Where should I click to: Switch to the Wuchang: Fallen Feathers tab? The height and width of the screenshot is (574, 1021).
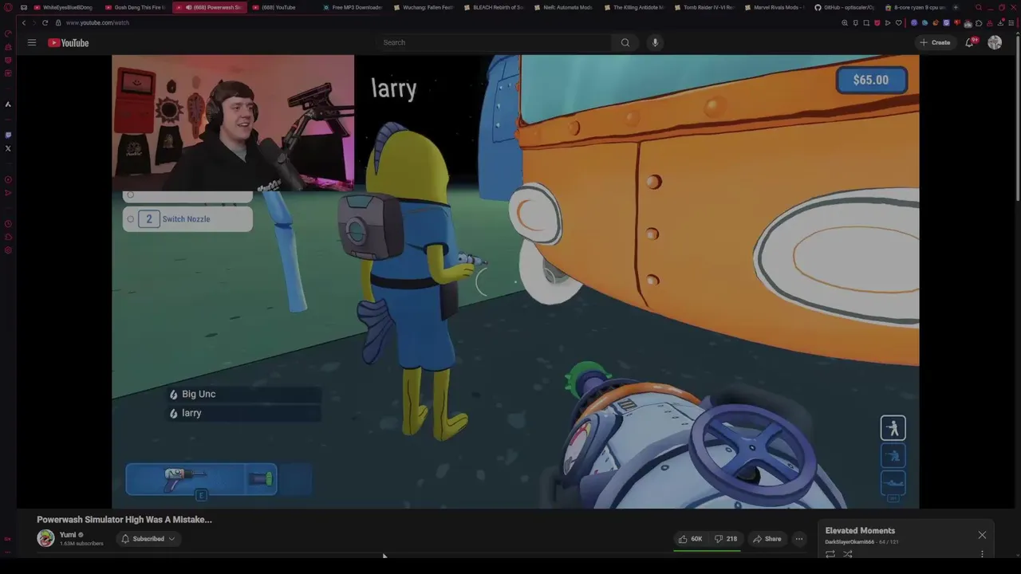pos(424,7)
